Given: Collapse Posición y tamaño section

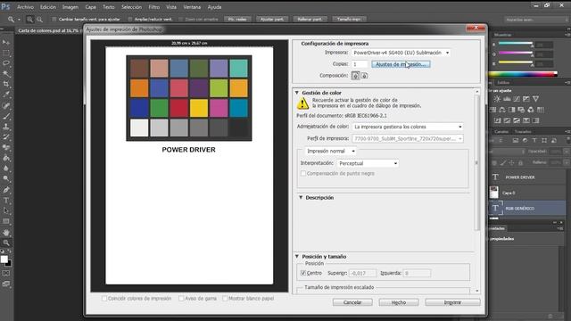Looking at the screenshot, I should 297,257.
